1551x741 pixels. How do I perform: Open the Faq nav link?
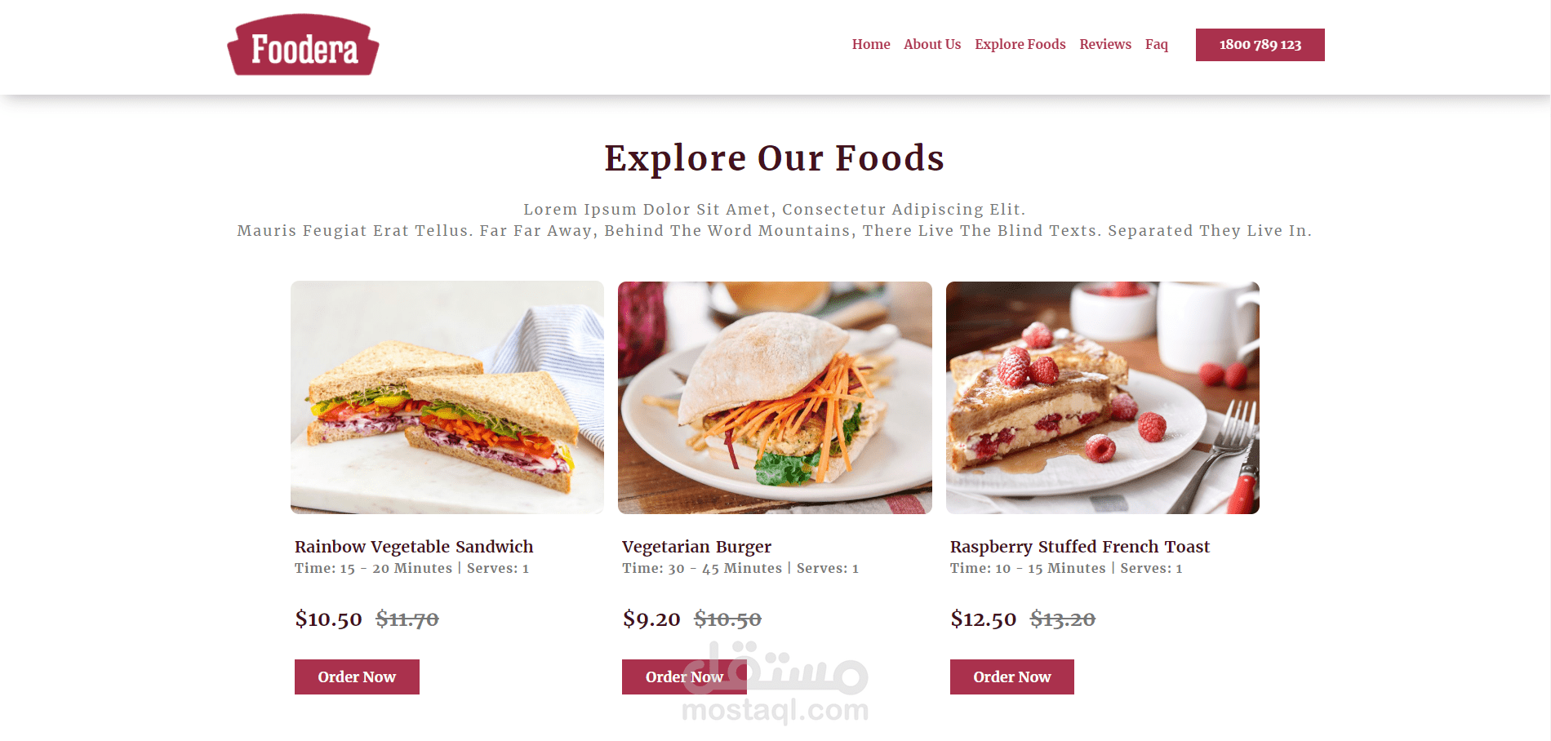pyautogui.click(x=1156, y=44)
